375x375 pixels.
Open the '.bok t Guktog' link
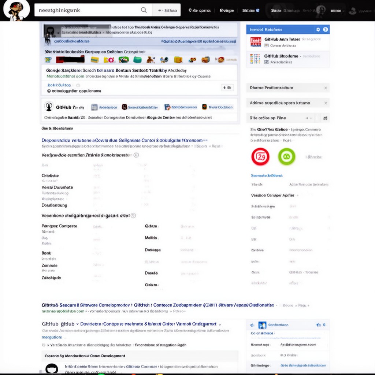(x=59, y=85)
